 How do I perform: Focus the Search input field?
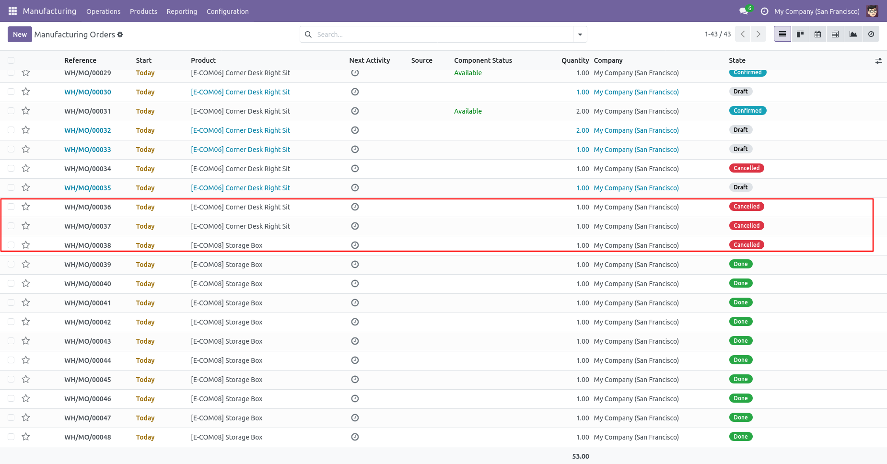click(x=443, y=35)
